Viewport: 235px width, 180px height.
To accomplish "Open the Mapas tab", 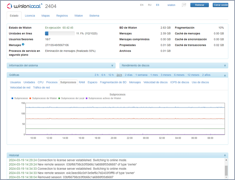I will coord(46,16).
